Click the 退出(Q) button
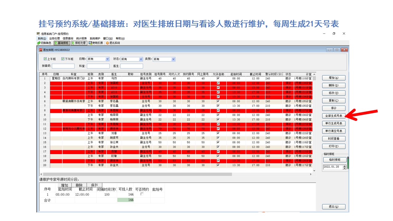 point(334,207)
